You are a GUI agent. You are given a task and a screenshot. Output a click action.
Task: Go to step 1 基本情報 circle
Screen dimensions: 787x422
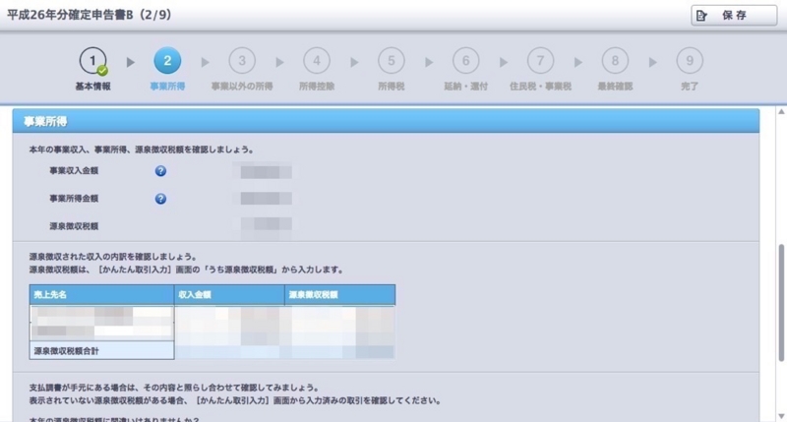92,61
